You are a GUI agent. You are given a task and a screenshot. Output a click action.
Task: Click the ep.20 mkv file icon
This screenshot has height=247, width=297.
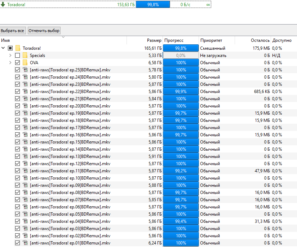[x=25, y=106]
